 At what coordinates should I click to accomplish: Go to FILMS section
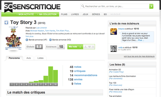click(64, 14)
